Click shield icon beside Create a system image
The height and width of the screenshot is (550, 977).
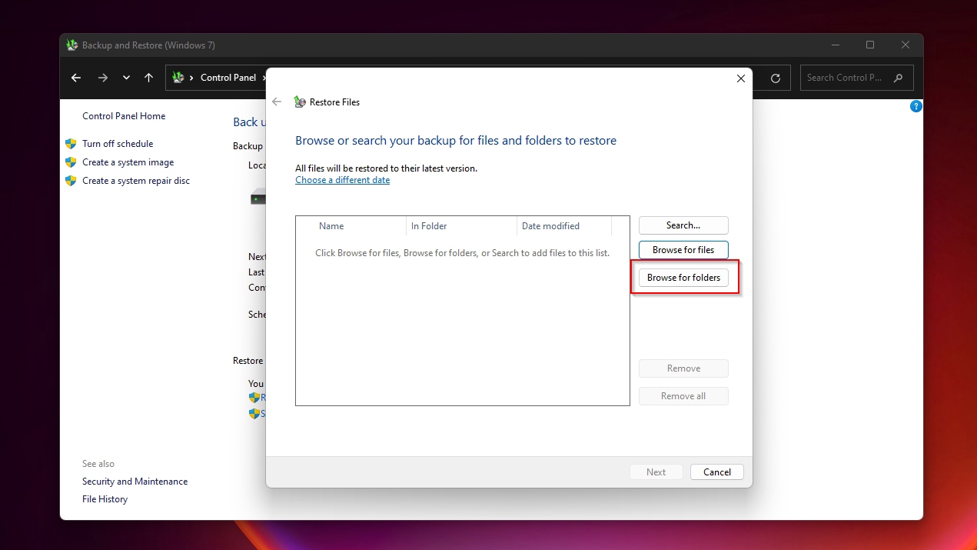71,162
